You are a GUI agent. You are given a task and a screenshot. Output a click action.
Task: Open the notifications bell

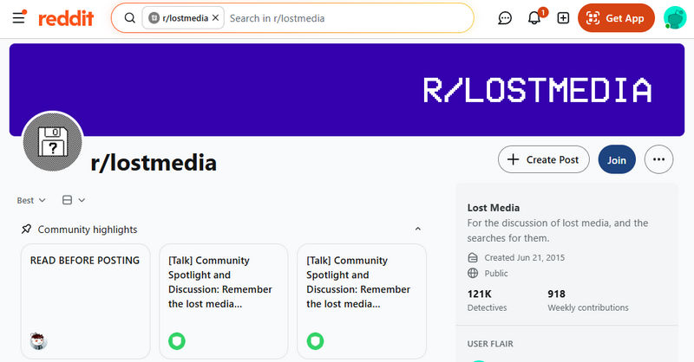pos(534,18)
